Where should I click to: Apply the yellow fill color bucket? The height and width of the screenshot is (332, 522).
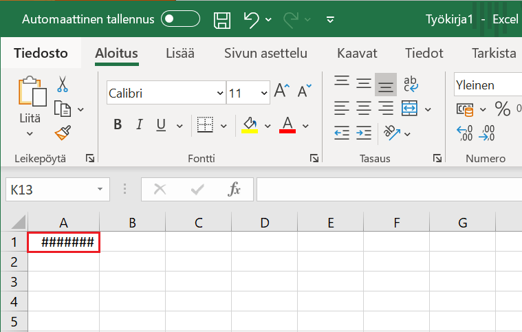[x=250, y=125]
